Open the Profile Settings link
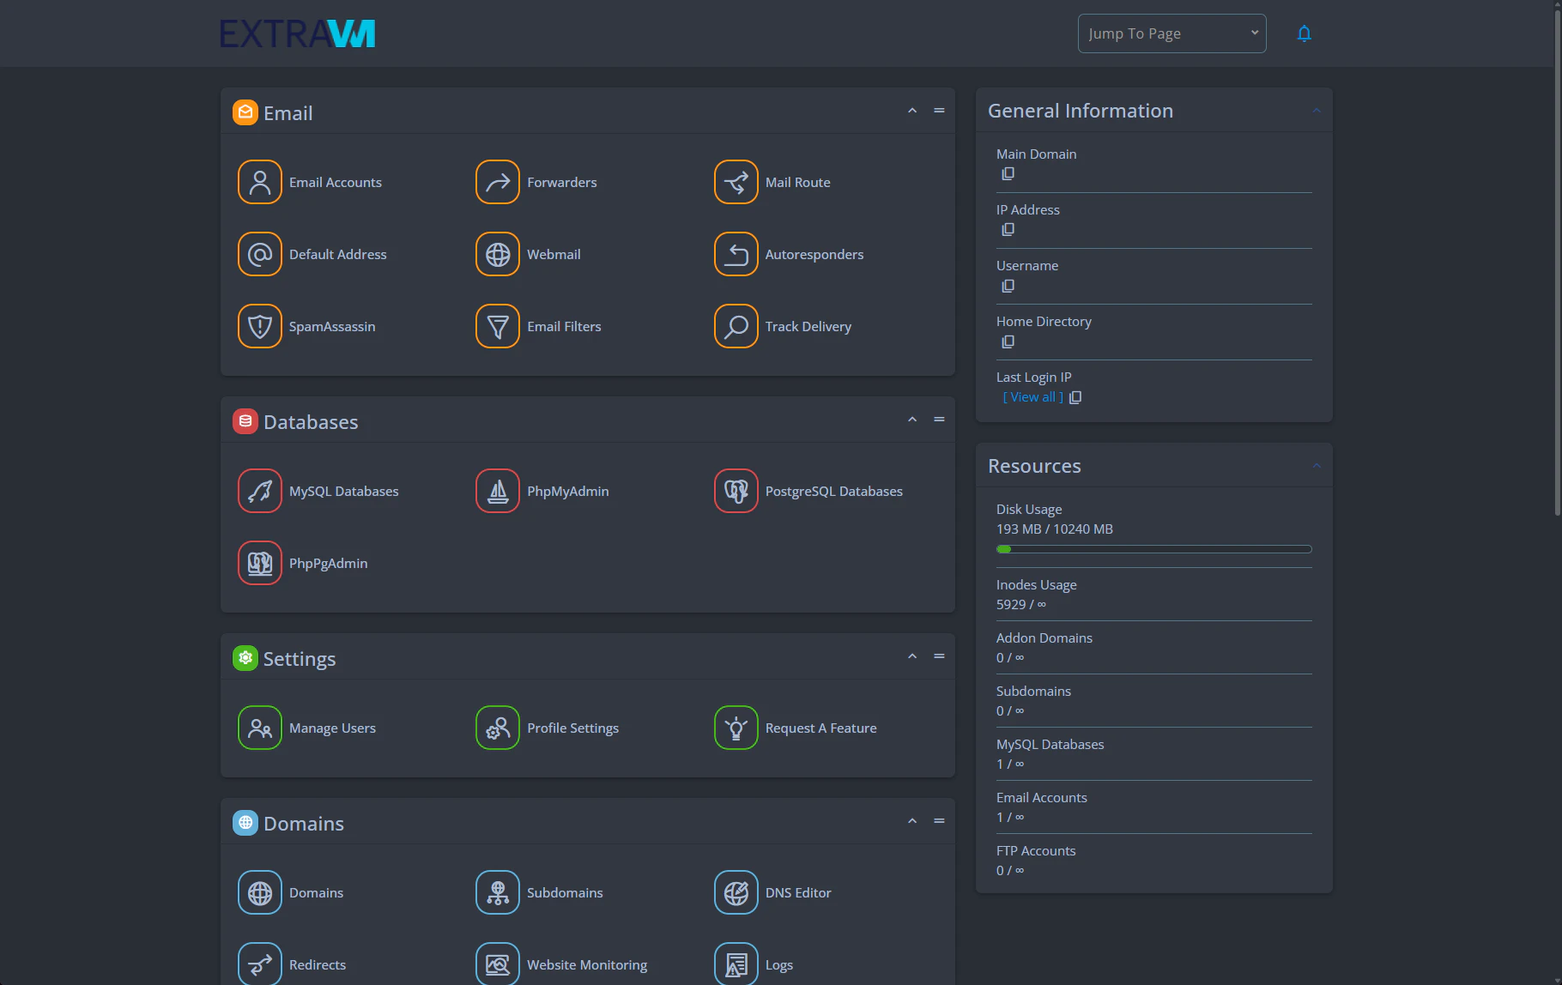Image resolution: width=1562 pixels, height=985 pixels. click(572, 728)
